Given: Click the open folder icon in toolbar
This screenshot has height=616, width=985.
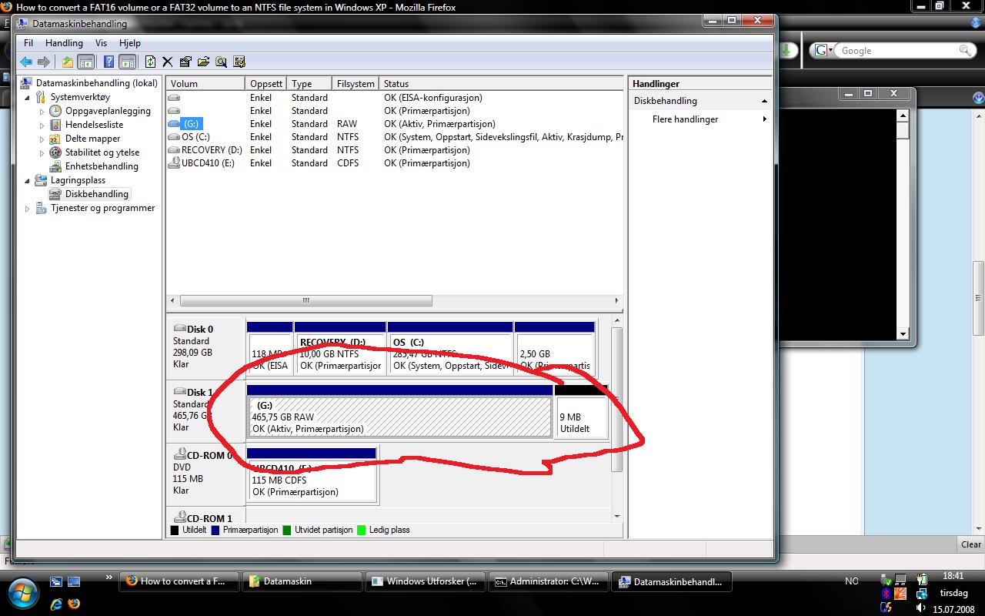Looking at the screenshot, I should pos(203,62).
